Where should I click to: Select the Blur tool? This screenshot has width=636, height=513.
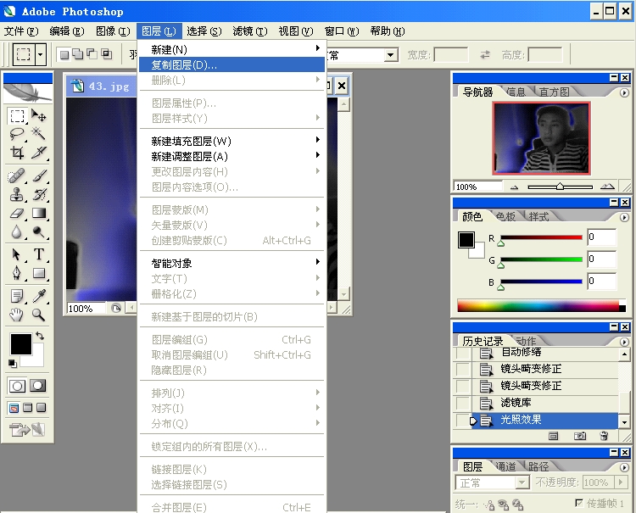click(17, 232)
